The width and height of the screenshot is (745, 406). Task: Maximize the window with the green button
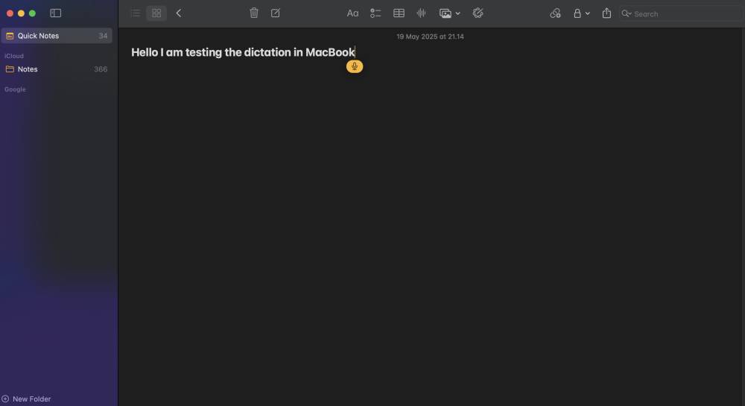(x=32, y=13)
